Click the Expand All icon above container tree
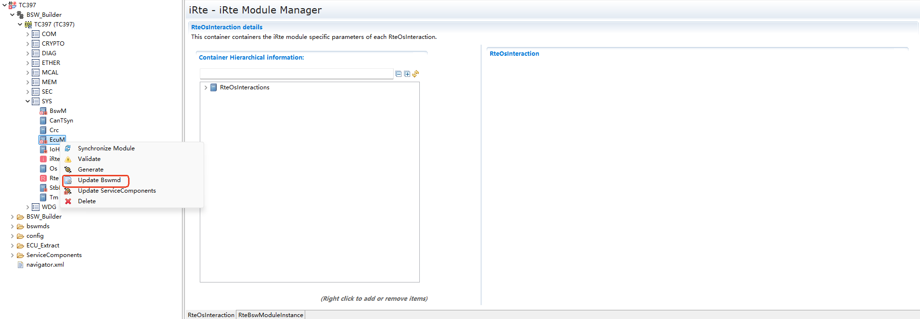This screenshot has width=920, height=319. tap(407, 74)
